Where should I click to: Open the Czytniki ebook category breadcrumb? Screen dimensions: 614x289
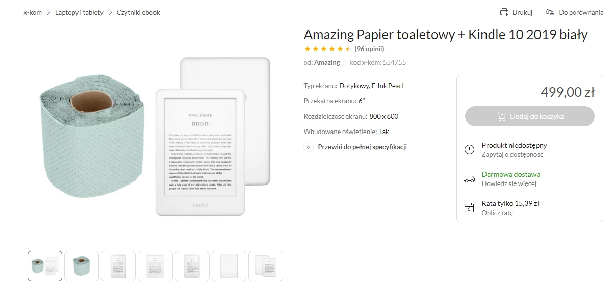pyautogui.click(x=138, y=12)
